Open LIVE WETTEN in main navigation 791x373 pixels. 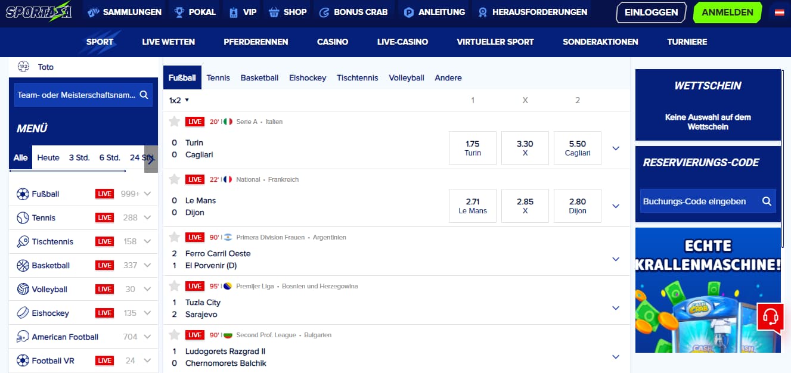click(x=168, y=42)
